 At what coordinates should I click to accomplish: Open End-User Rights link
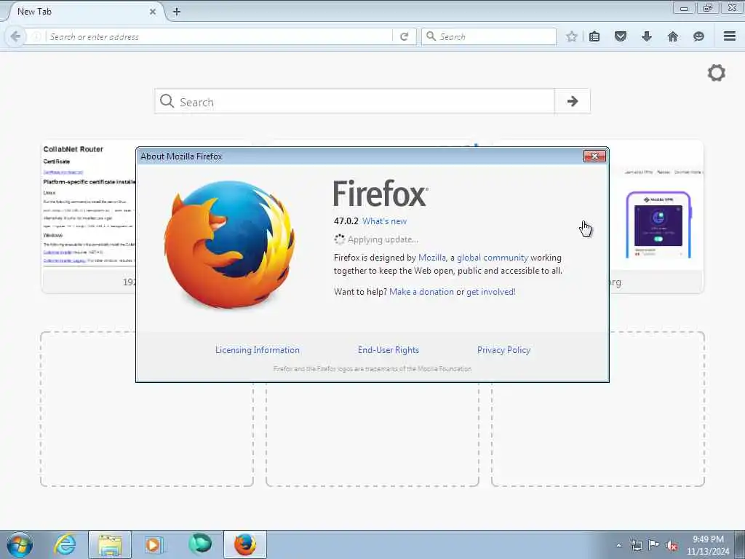389,350
